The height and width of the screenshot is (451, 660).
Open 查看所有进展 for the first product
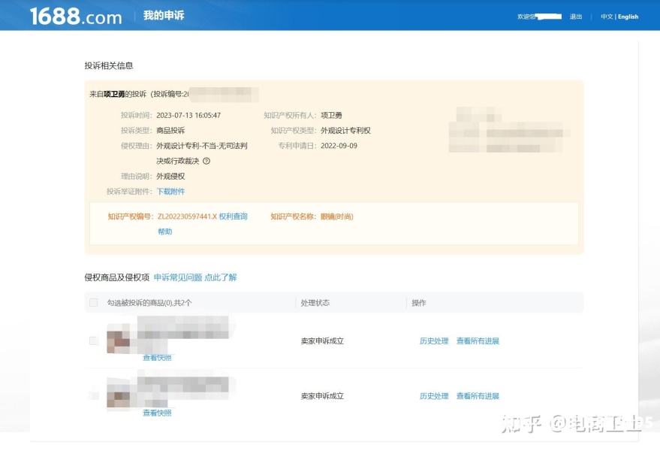click(x=478, y=341)
